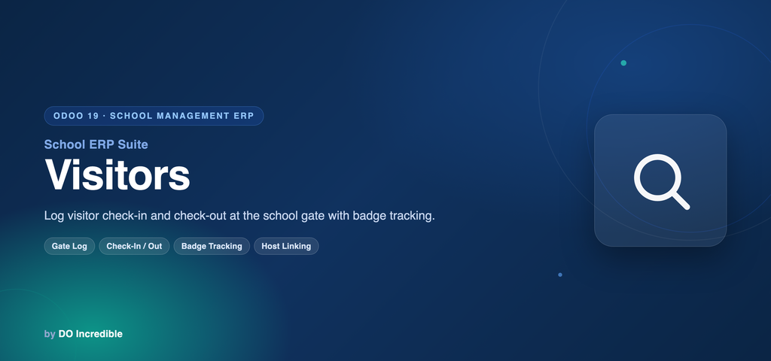Click the visitor check-in description sentence

click(239, 216)
